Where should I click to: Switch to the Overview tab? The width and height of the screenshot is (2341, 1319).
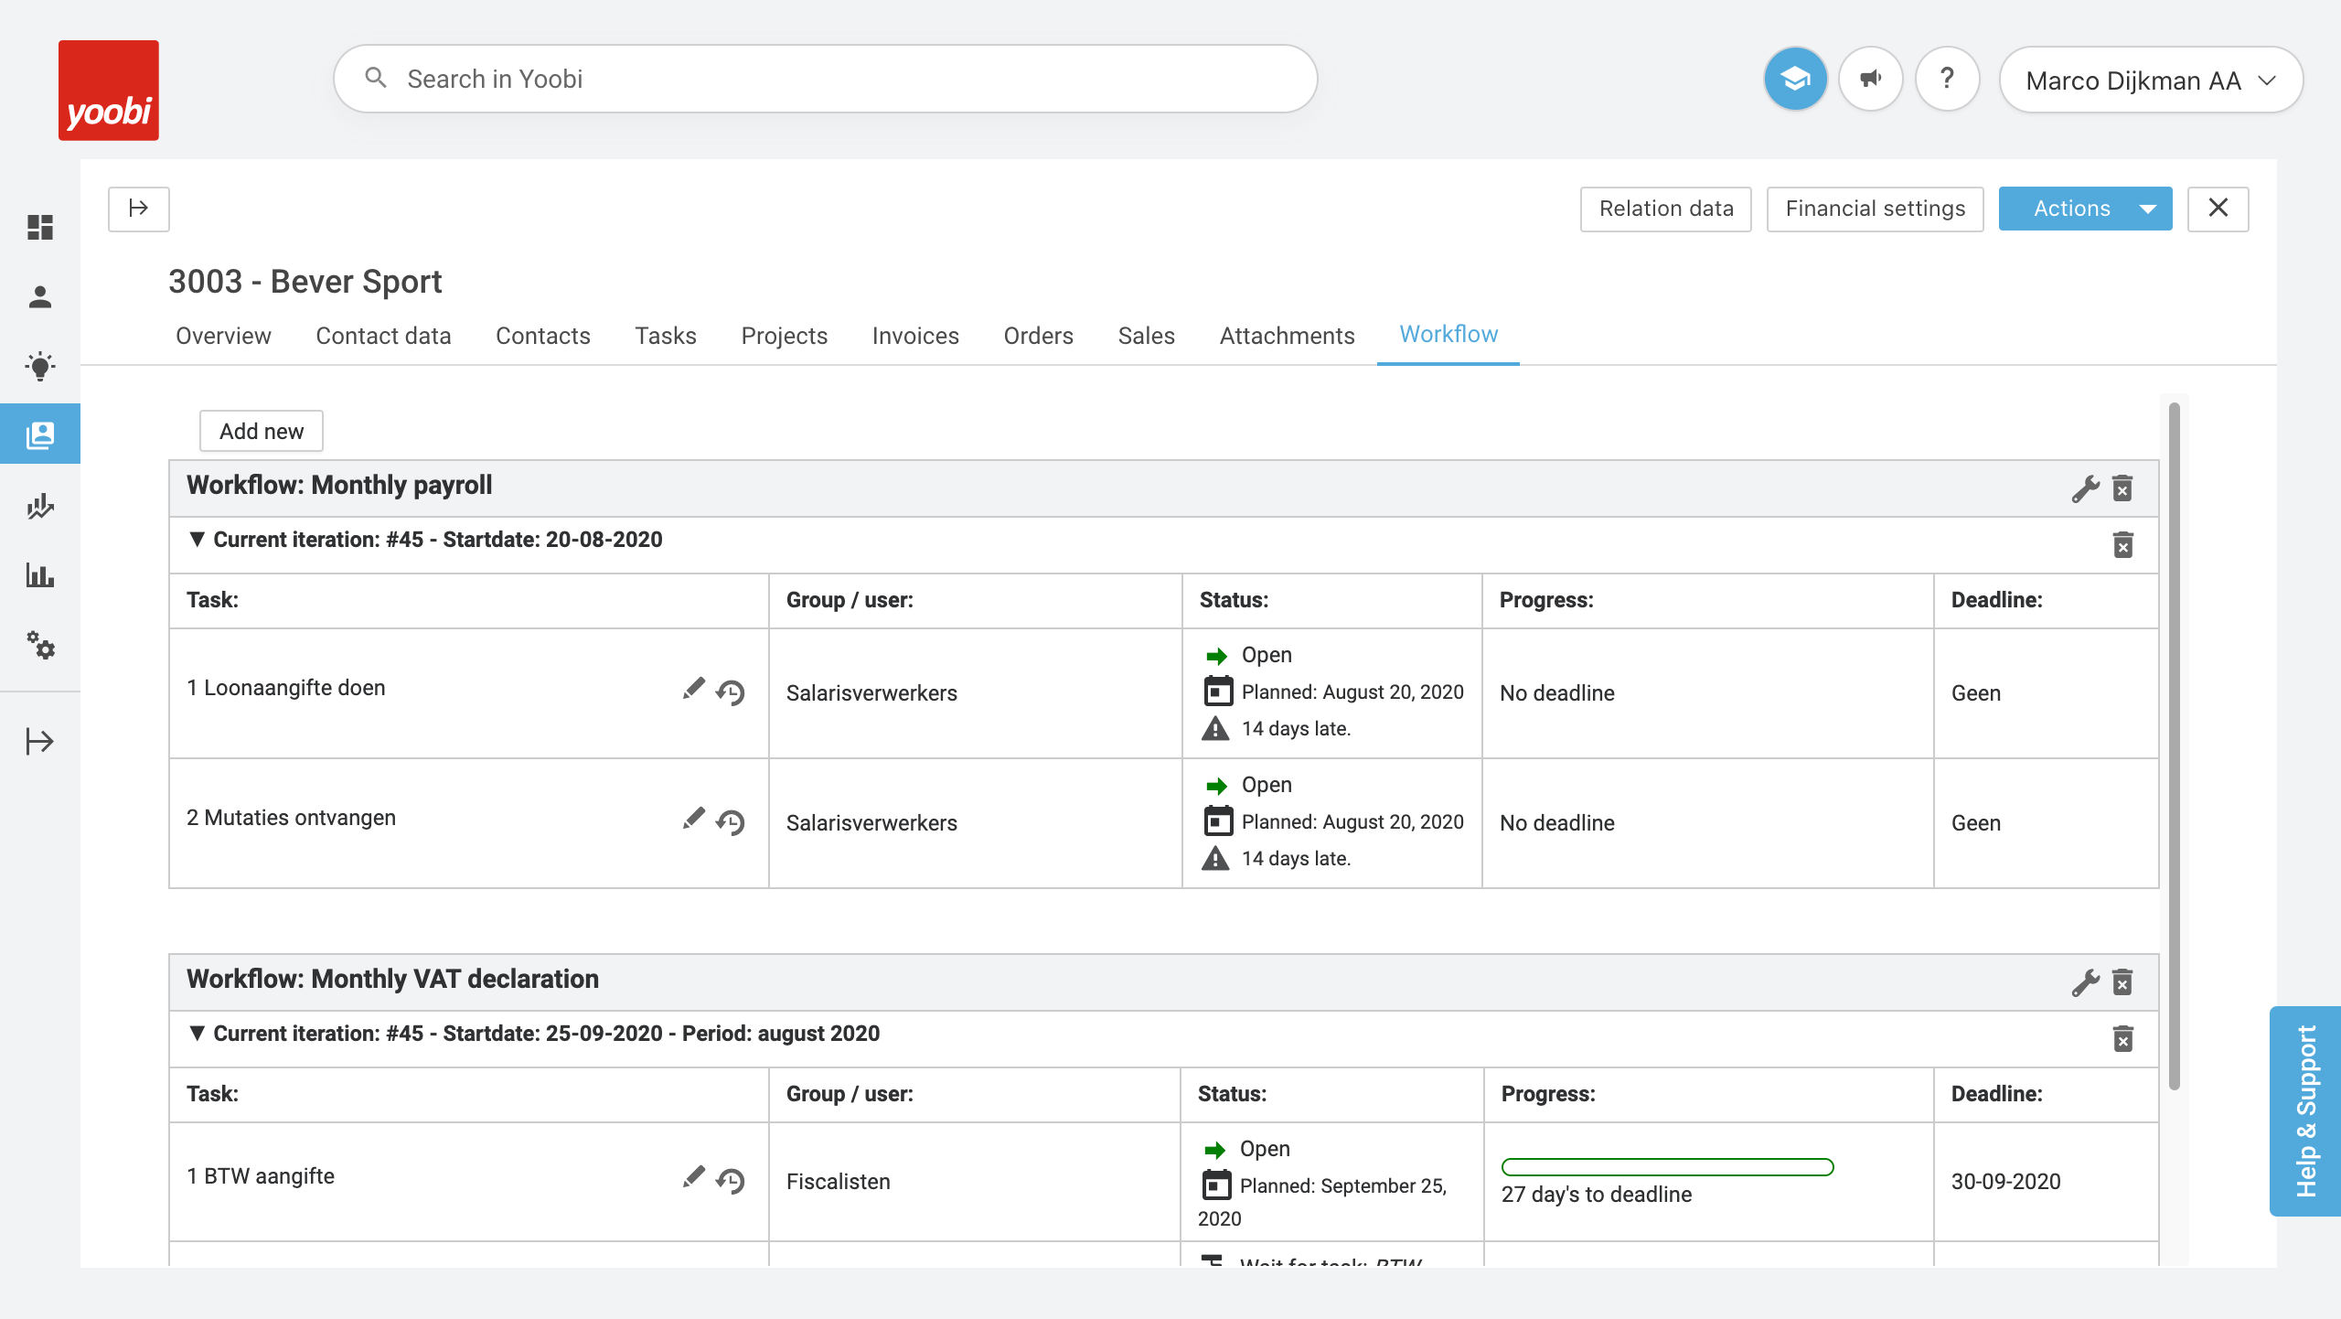223,336
